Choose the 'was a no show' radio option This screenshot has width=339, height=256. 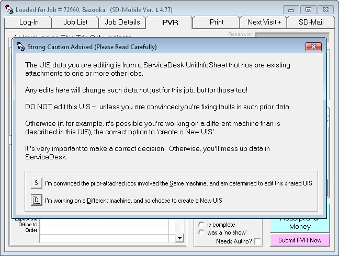[201, 232]
